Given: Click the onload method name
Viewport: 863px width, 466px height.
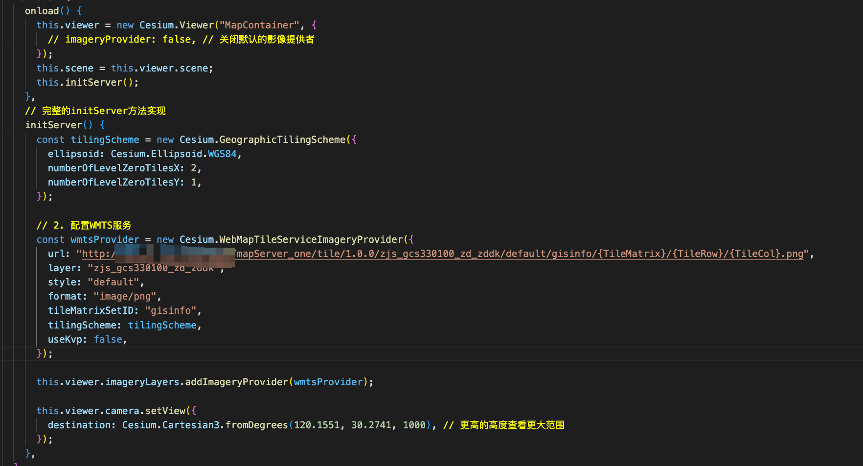Looking at the screenshot, I should 42,11.
